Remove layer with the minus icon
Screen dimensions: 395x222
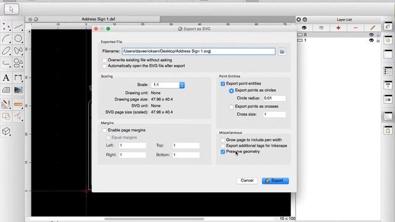click(x=355, y=28)
